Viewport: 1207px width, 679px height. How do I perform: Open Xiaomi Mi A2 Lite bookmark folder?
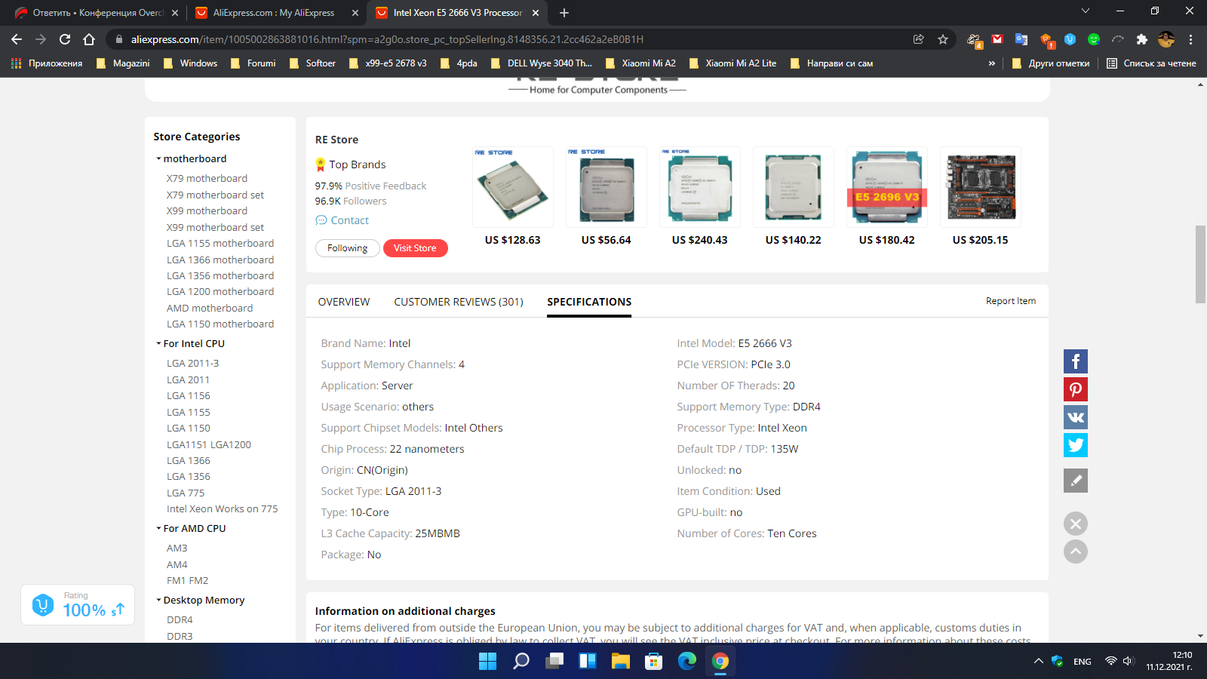[x=732, y=63]
